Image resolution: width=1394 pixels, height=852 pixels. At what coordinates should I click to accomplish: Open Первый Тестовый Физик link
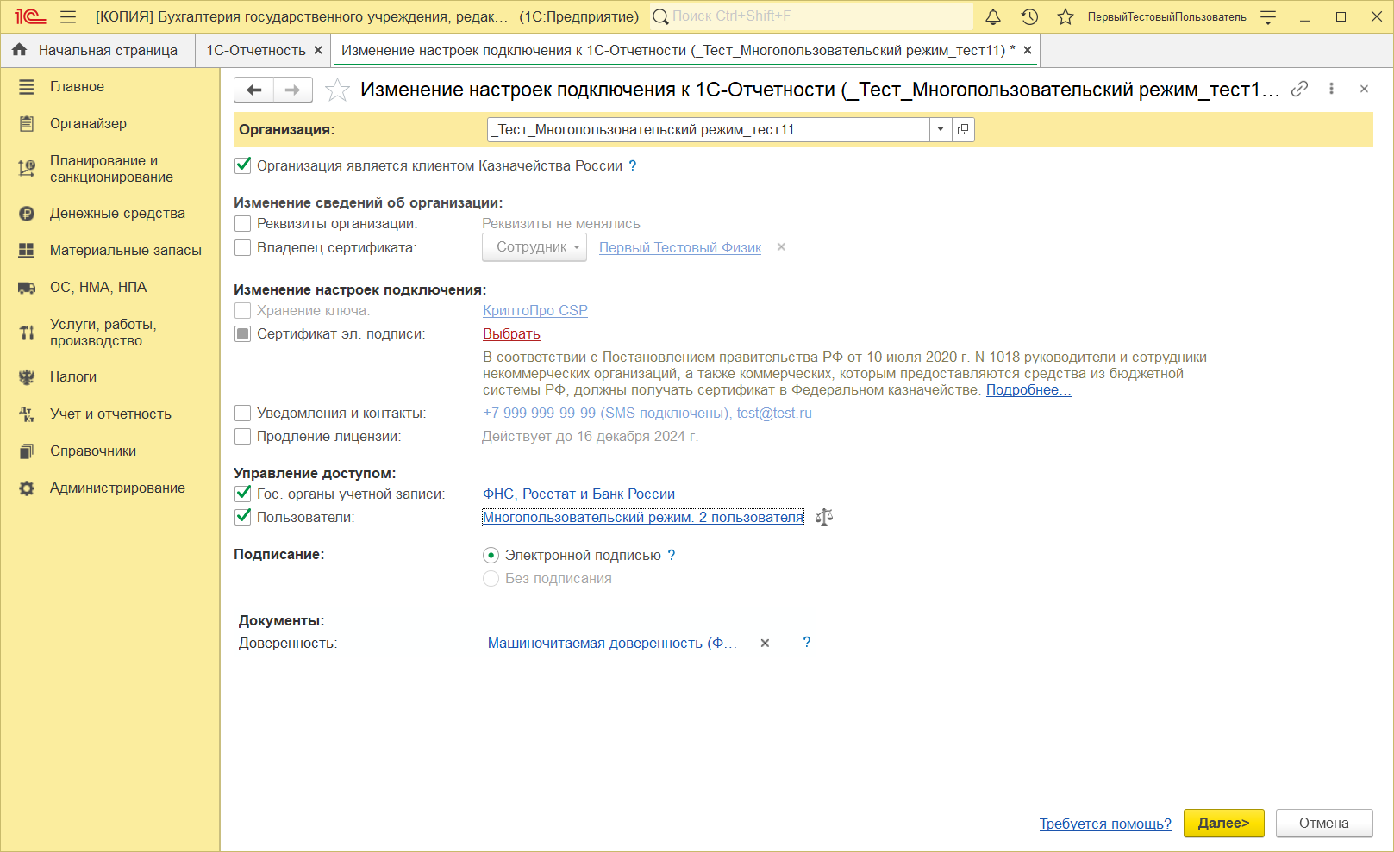[x=680, y=247]
